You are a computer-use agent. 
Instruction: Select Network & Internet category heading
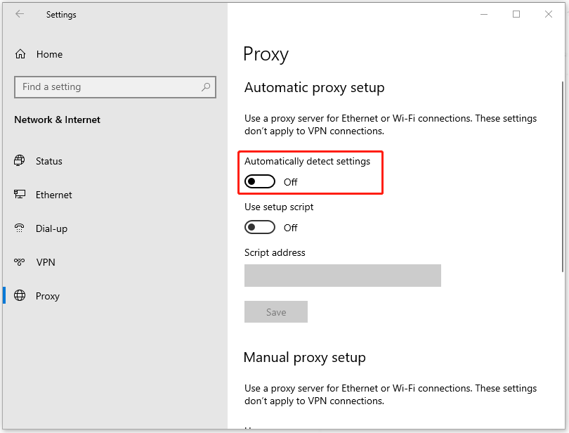tap(57, 119)
